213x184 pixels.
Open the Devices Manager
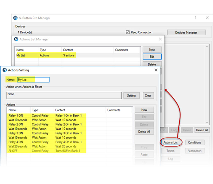click(186, 32)
